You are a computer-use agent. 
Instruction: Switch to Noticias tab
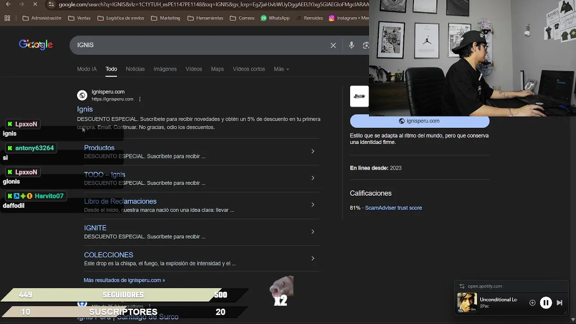pos(135,69)
